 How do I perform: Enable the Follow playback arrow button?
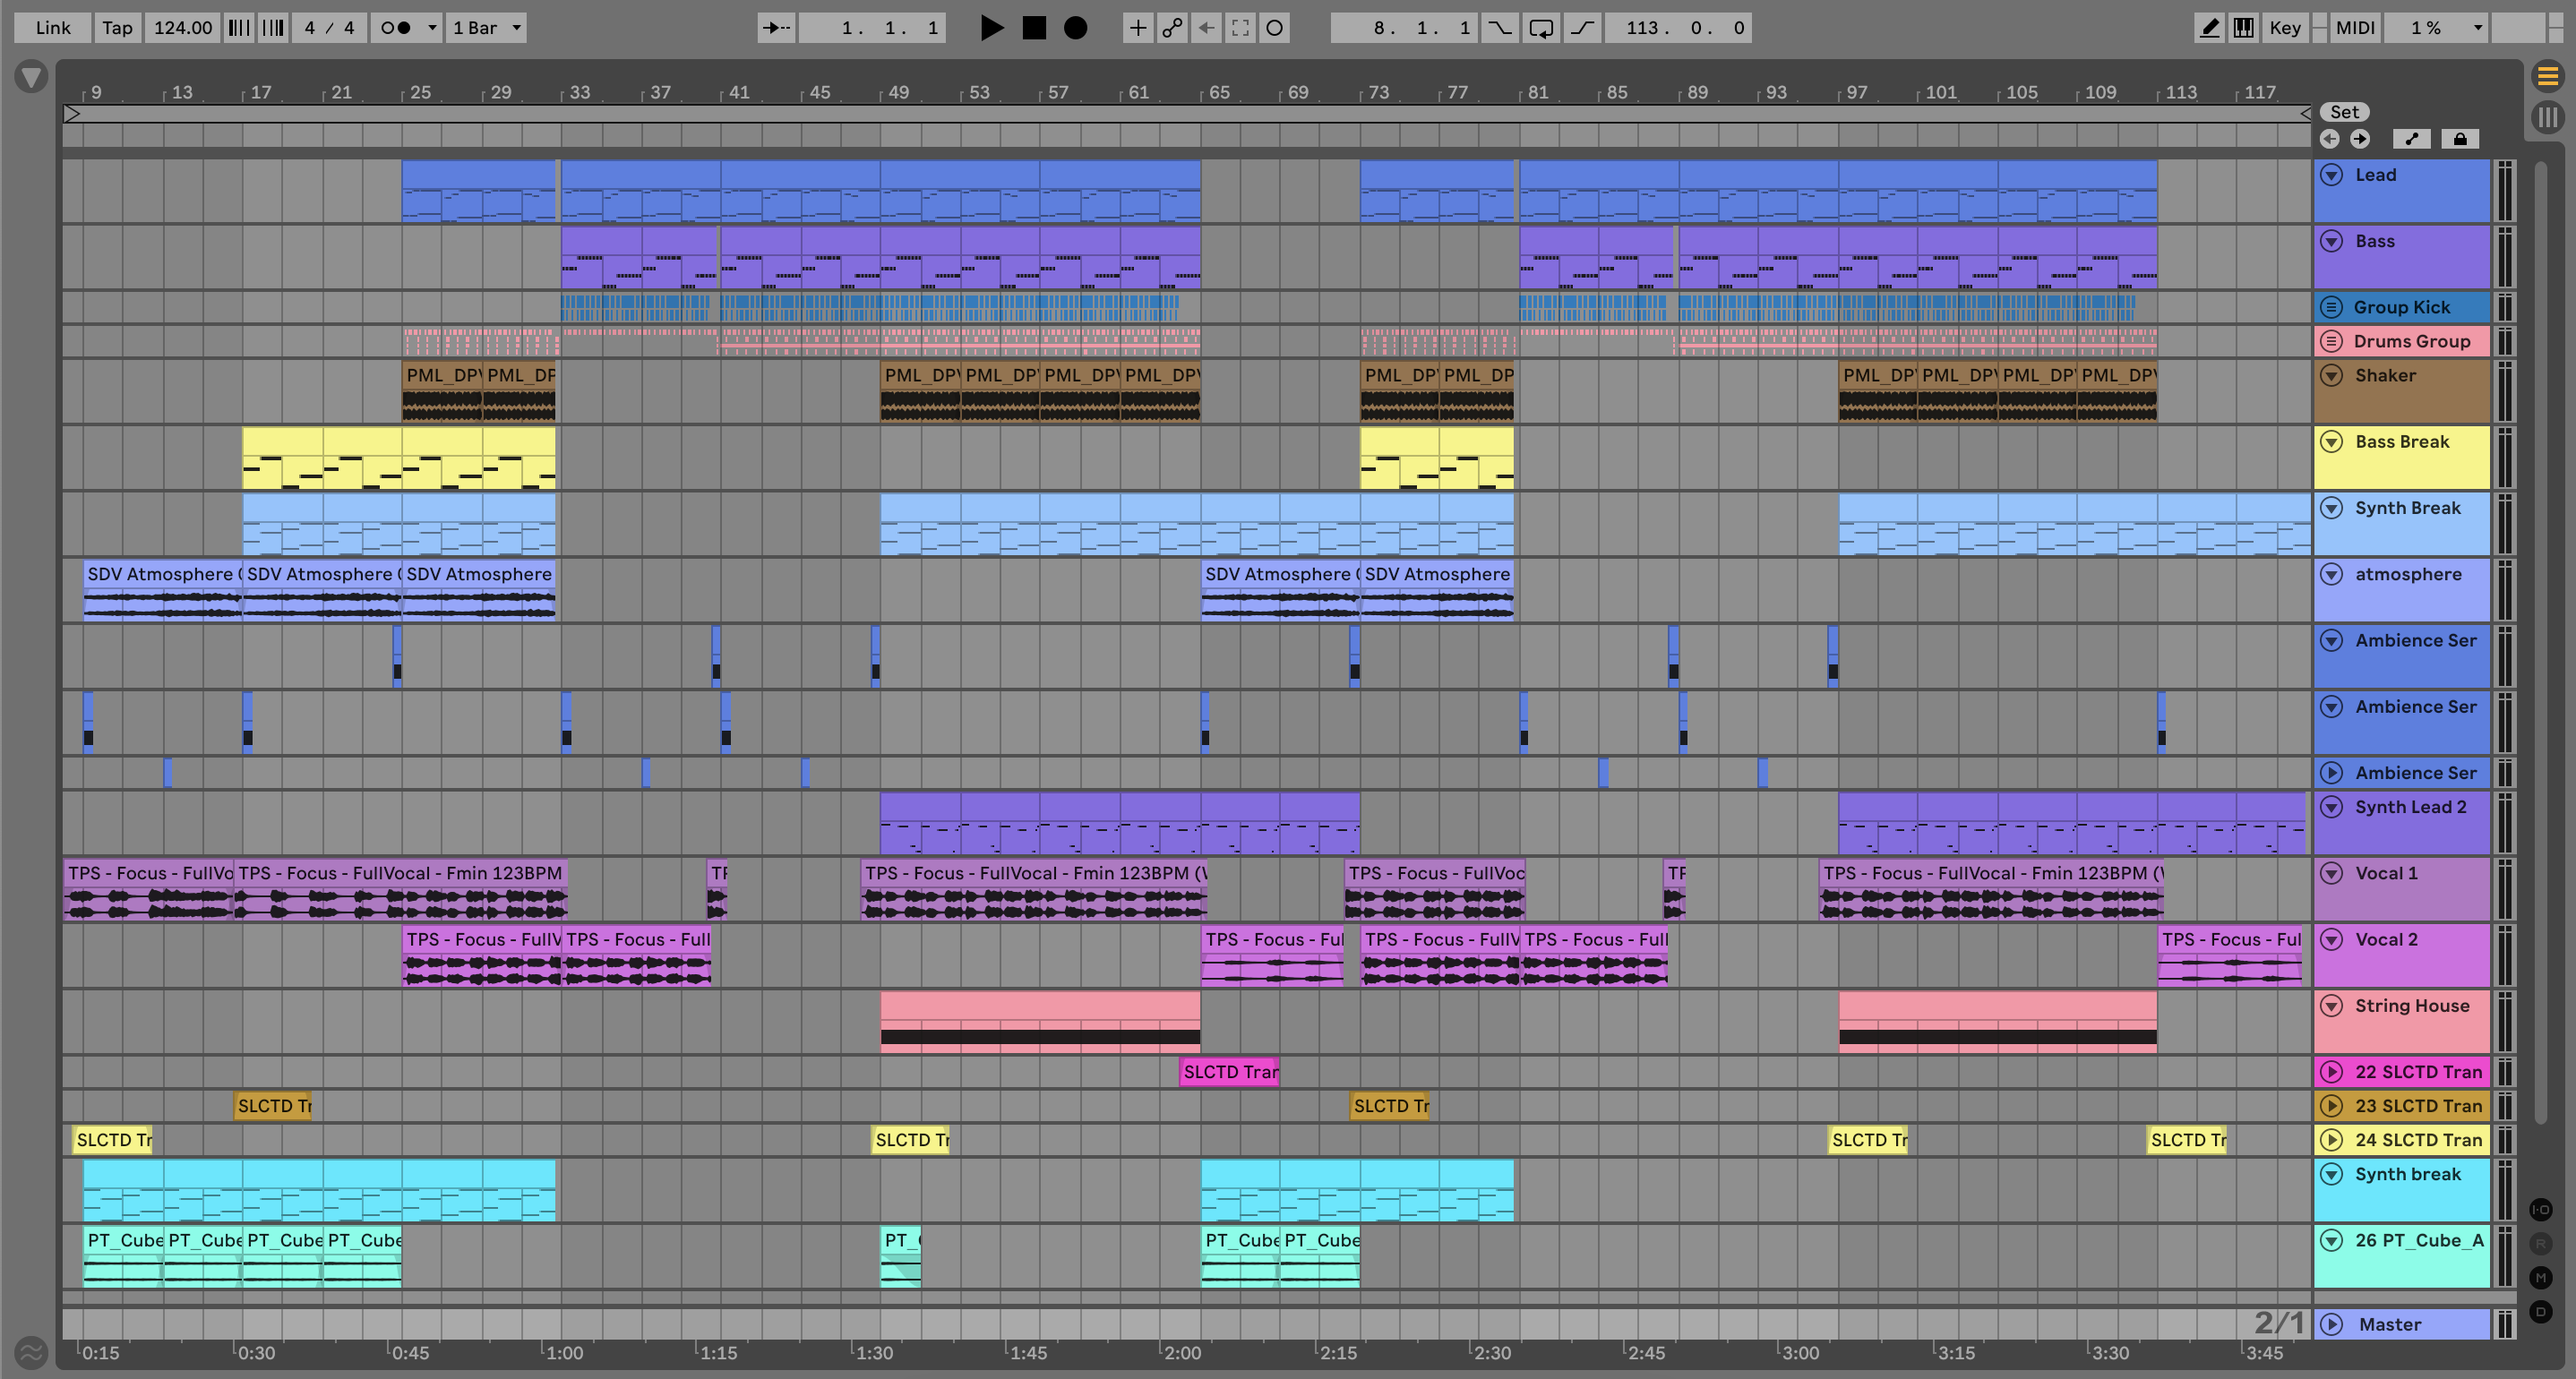pos(776,28)
